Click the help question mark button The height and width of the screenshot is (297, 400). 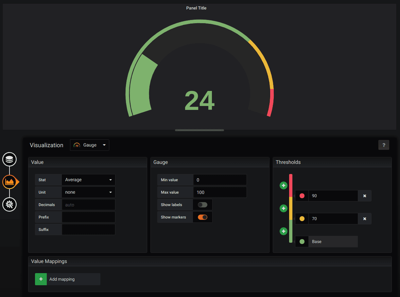384,145
